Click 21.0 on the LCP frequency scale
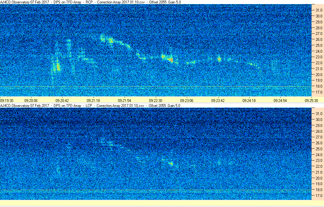The height and width of the screenshot is (207, 324). [319, 172]
